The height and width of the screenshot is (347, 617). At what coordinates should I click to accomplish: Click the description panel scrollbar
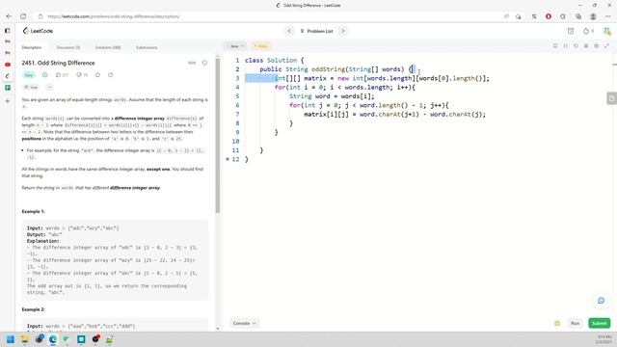218,136
